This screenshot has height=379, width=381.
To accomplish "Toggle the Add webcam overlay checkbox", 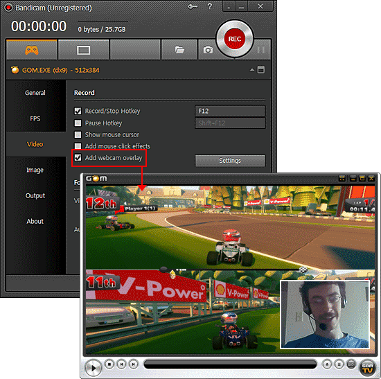I will click(x=78, y=157).
